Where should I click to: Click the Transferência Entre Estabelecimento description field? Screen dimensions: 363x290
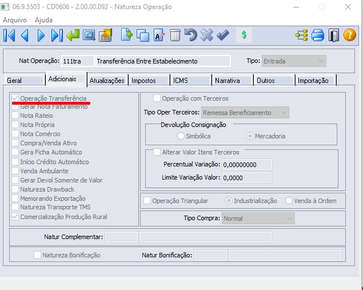click(x=163, y=61)
